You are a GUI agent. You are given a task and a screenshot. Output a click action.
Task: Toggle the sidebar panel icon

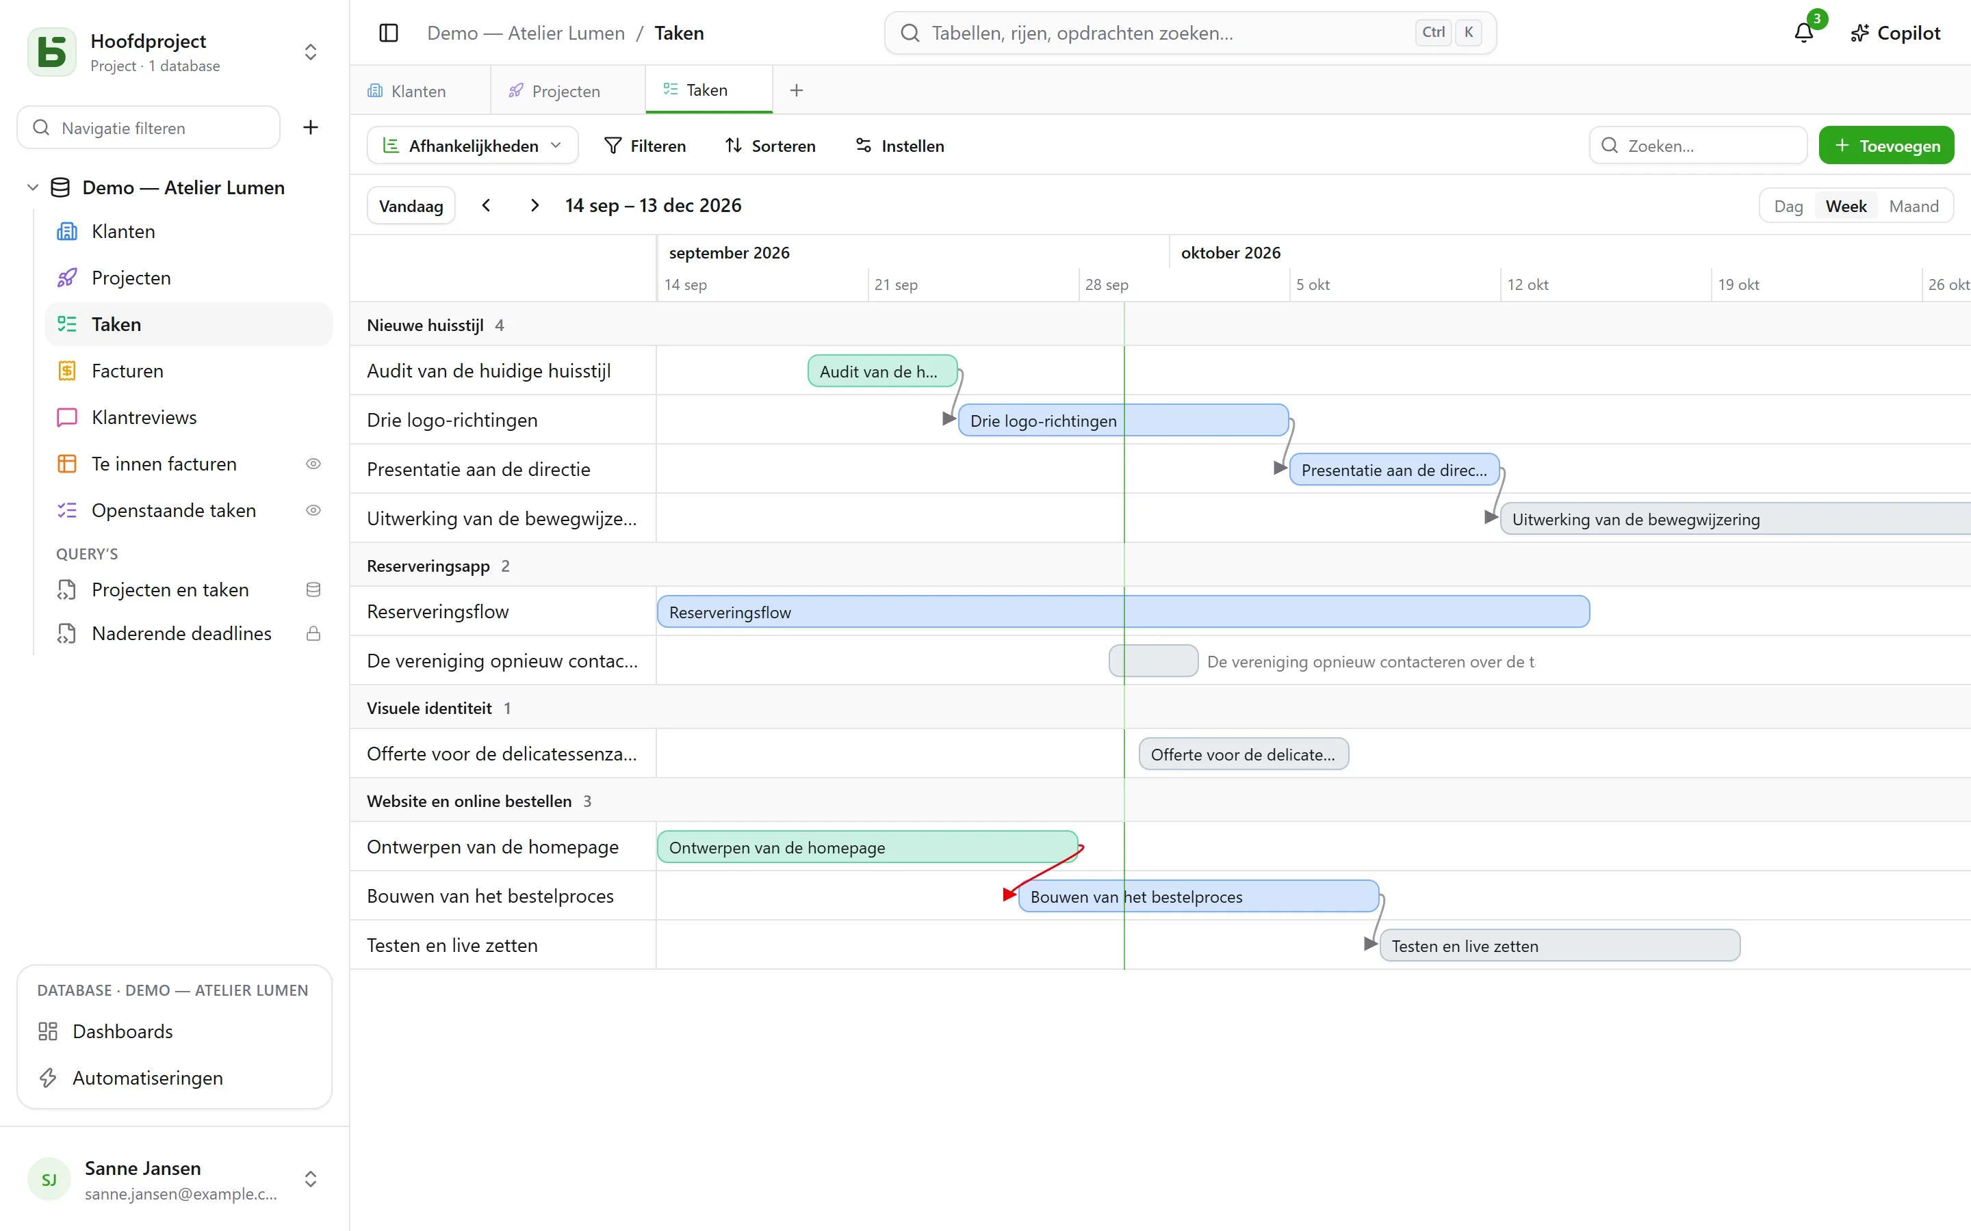click(x=389, y=33)
